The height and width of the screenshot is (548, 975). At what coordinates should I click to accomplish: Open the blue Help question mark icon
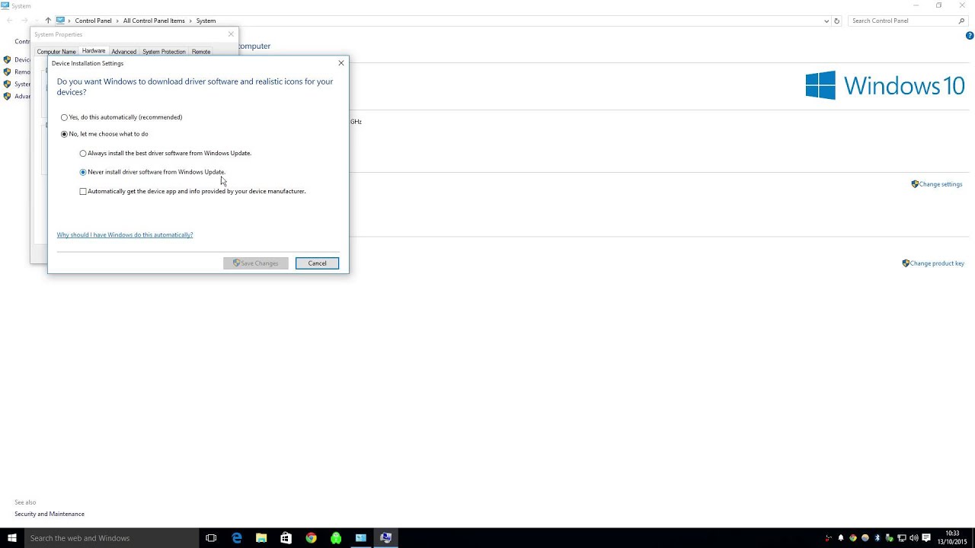click(970, 36)
